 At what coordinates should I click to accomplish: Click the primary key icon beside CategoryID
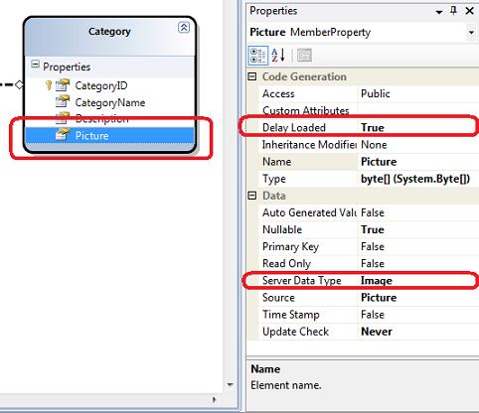(49, 85)
